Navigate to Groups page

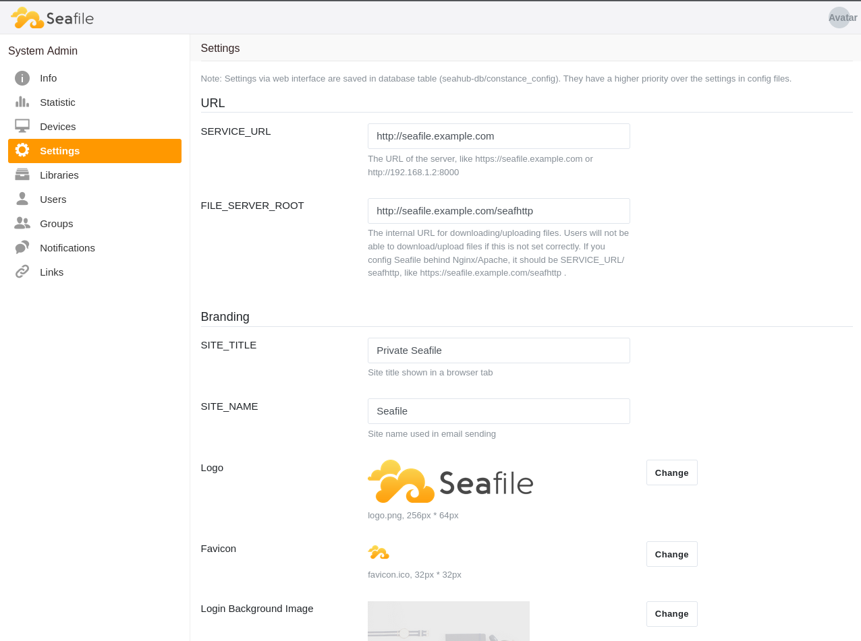(x=94, y=224)
